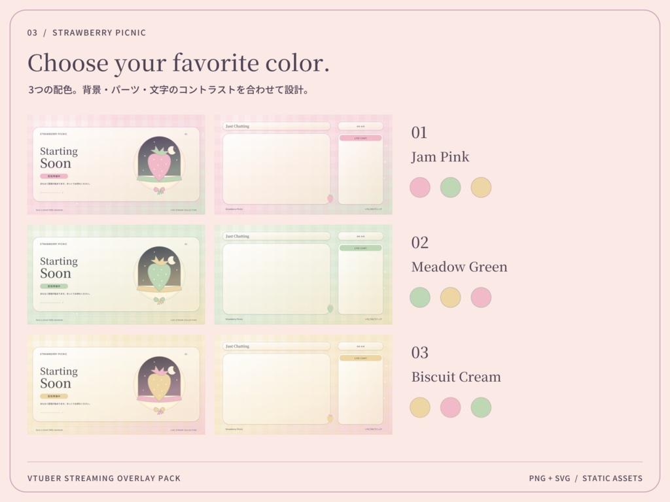Open the green Just Chatting layout thumbnail

[304, 275]
